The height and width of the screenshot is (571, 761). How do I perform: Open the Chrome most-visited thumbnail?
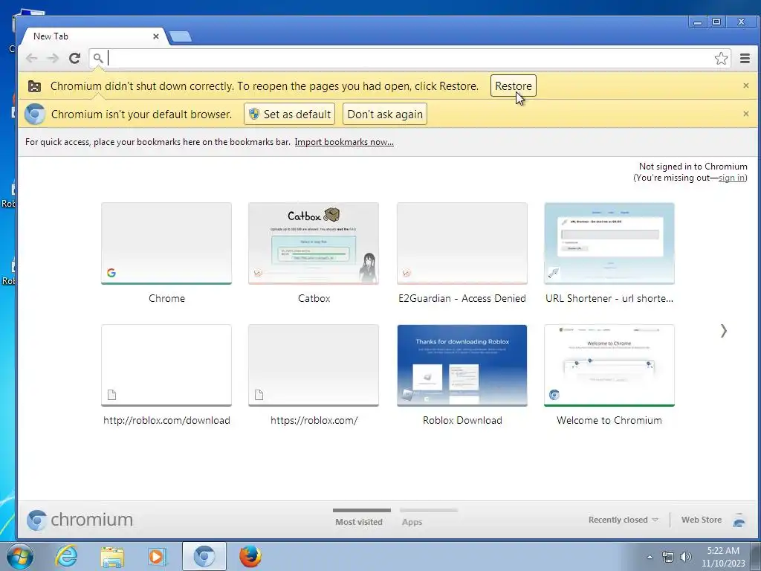point(166,243)
